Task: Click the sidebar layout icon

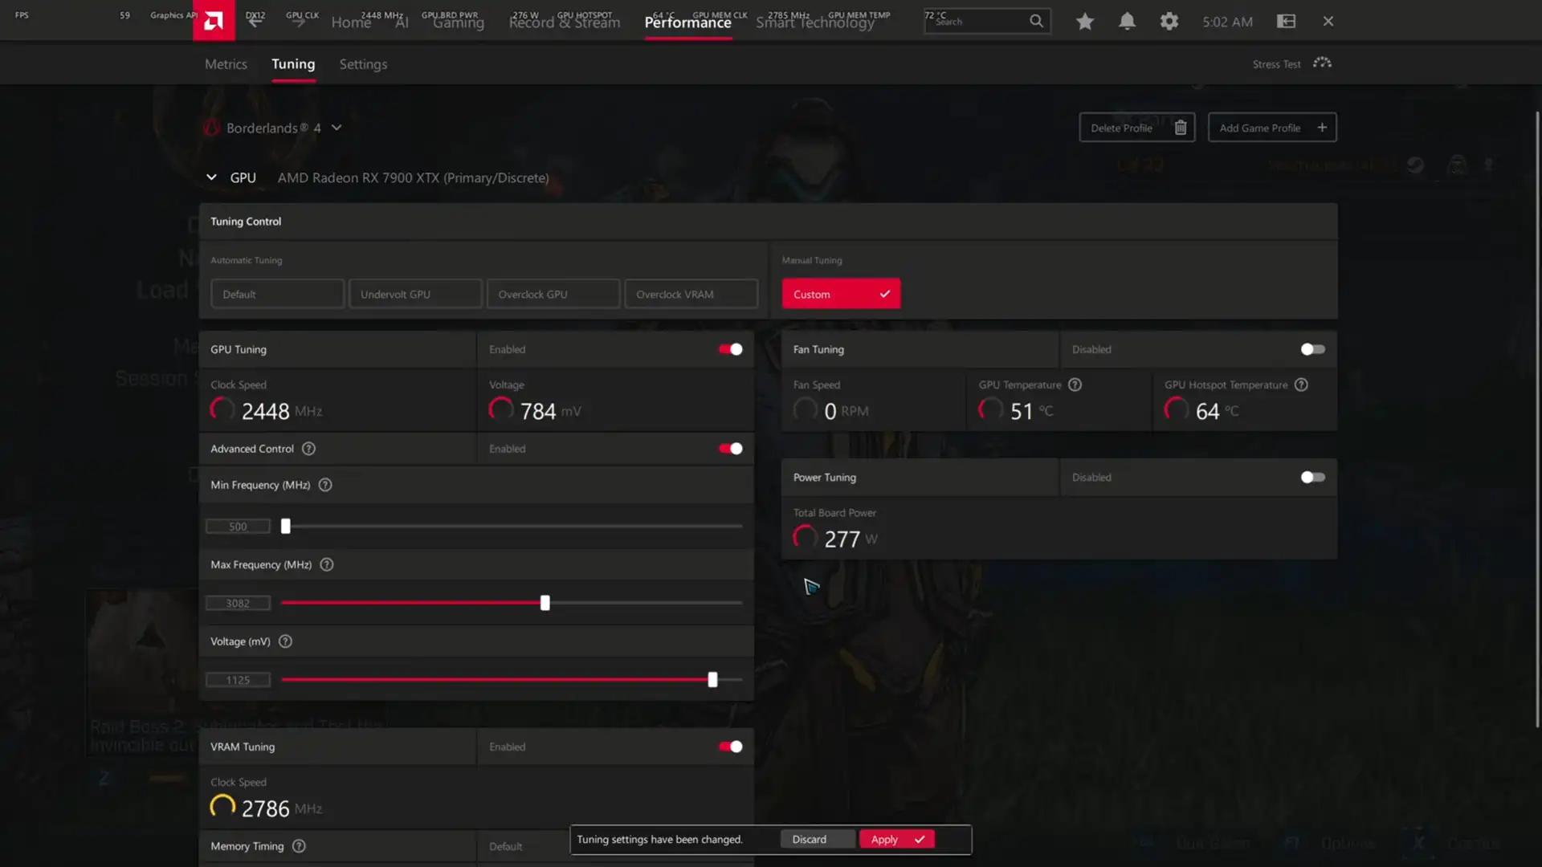Action: [x=1286, y=22]
